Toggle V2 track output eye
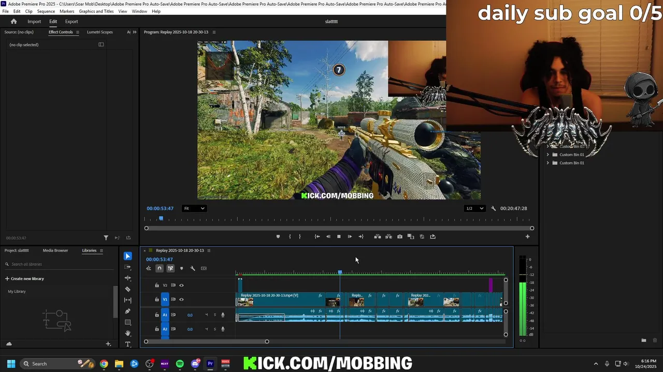The height and width of the screenshot is (372, 663). point(181,285)
